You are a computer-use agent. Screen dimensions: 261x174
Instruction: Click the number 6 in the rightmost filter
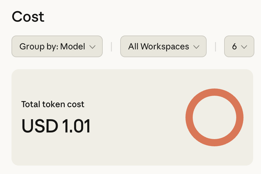click(x=234, y=47)
